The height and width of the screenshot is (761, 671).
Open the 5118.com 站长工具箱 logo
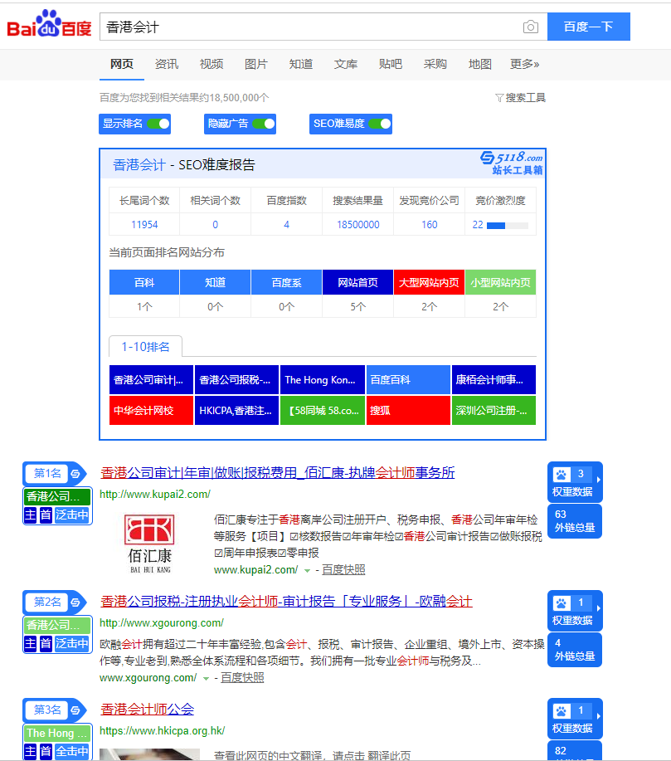click(512, 163)
